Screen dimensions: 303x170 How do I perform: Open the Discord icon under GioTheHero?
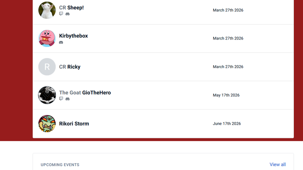pyautogui.click(x=67, y=99)
